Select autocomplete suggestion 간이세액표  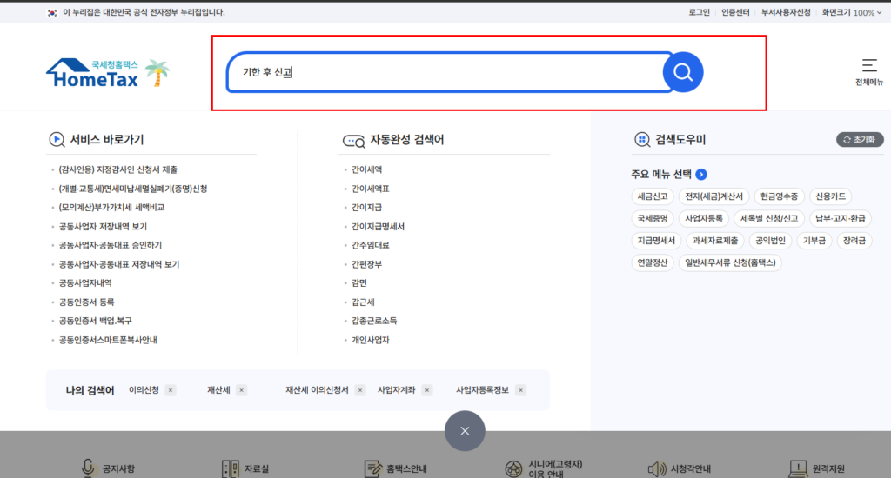[371, 189]
